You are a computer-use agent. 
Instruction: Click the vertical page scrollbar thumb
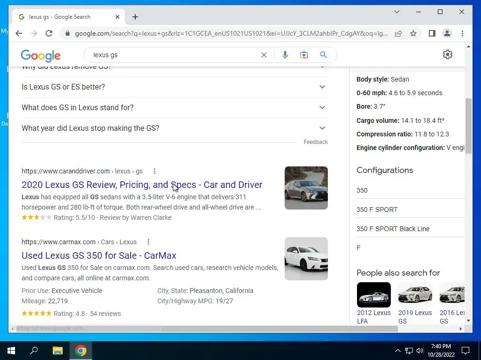click(468, 126)
